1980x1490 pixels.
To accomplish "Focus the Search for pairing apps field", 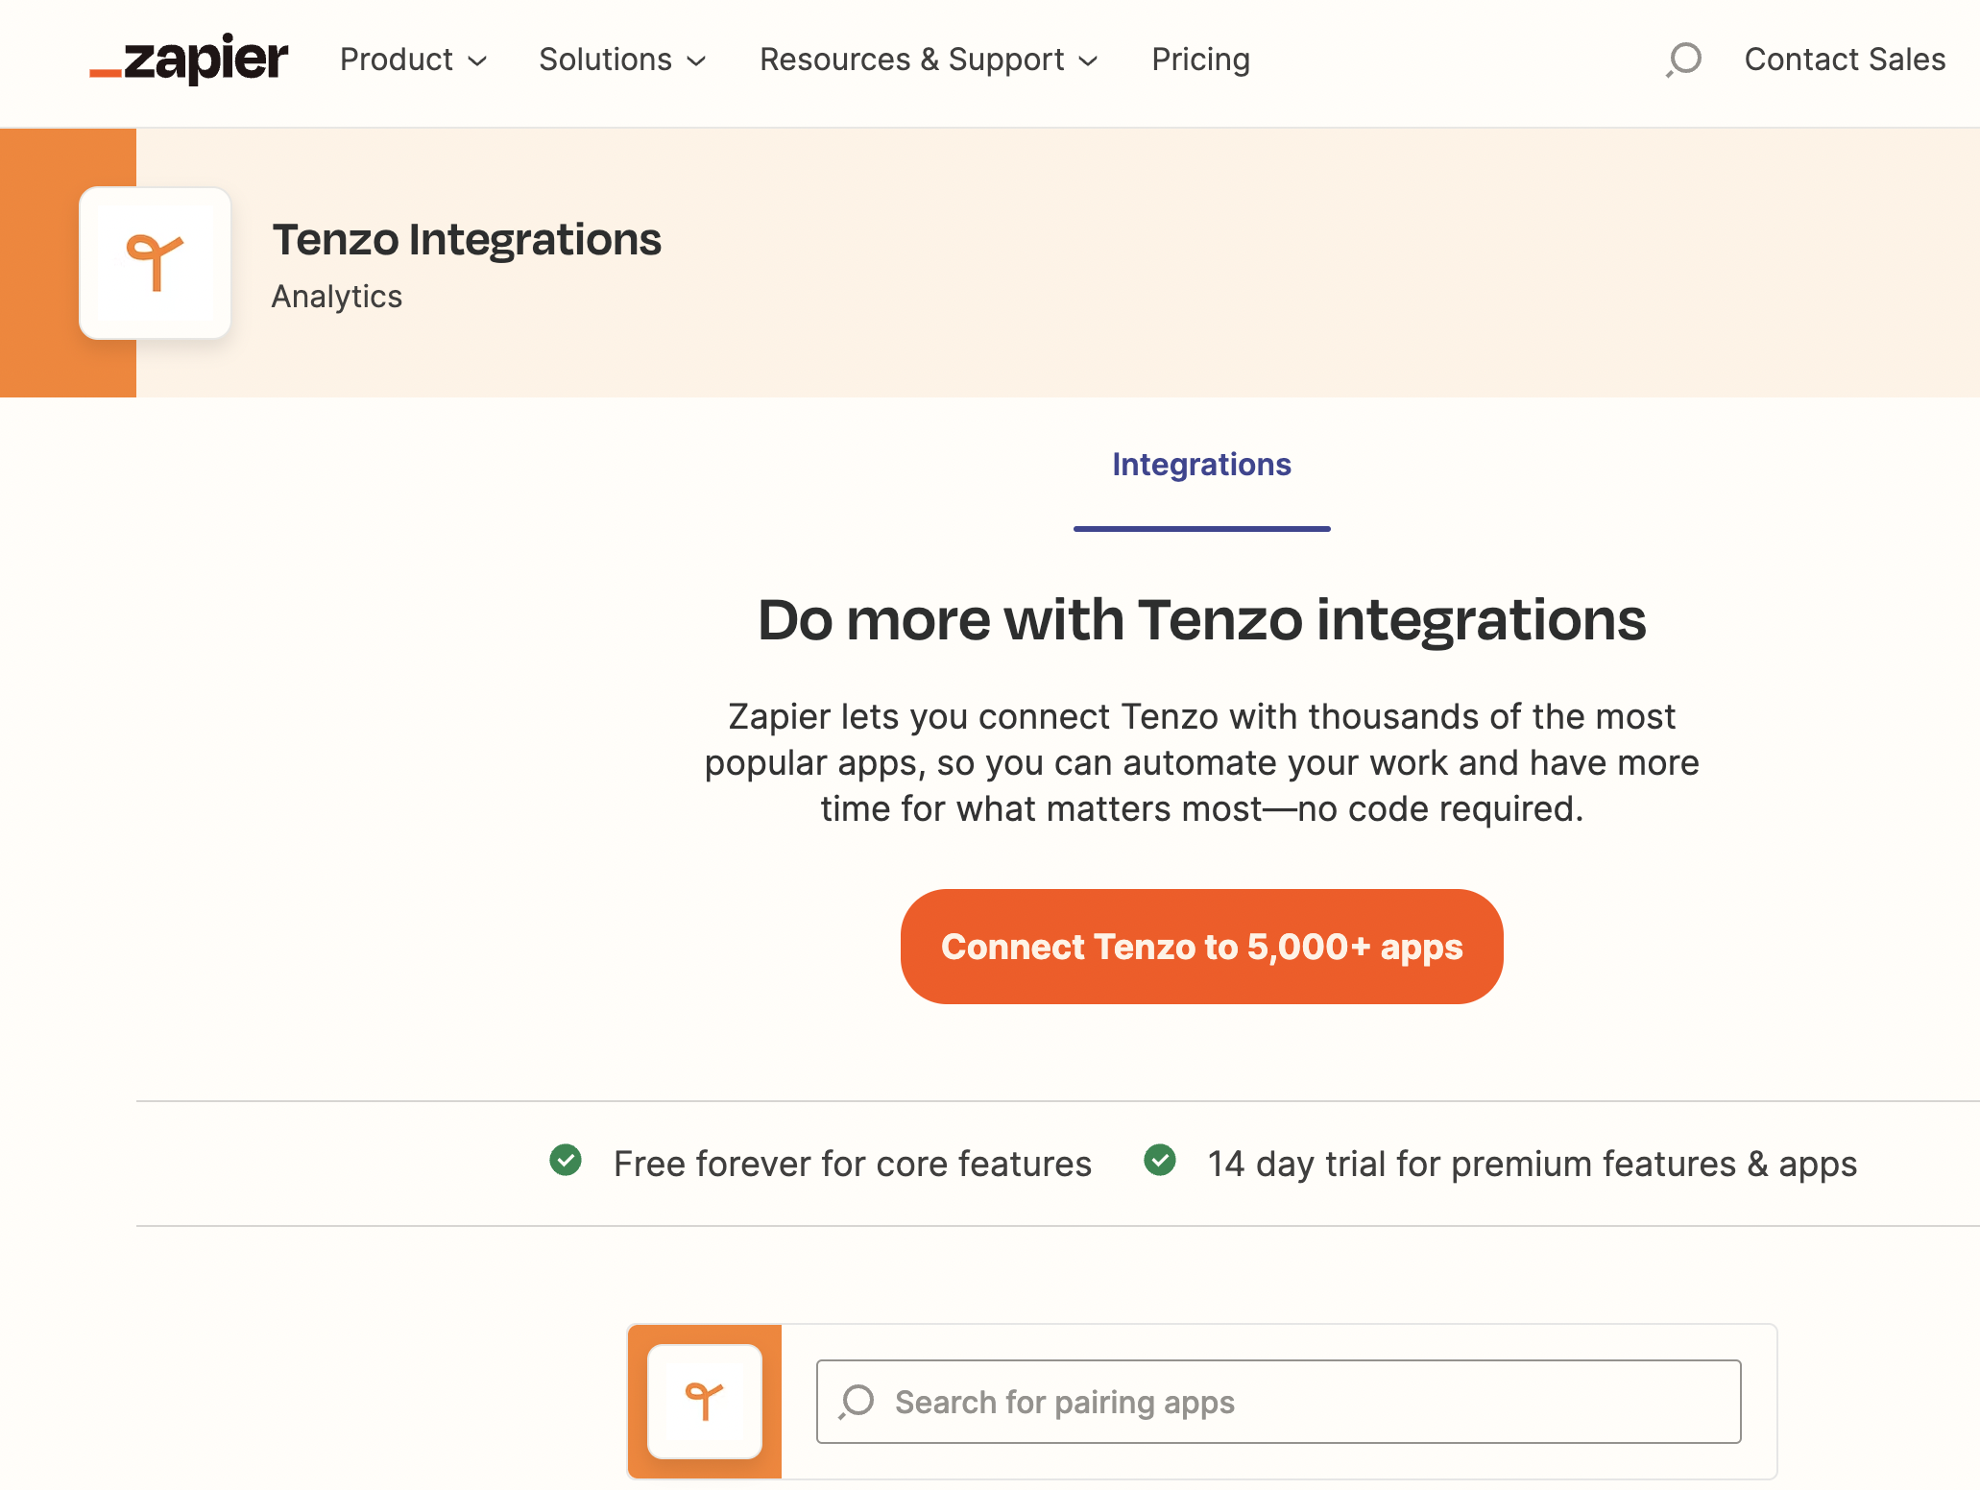I will pyautogui.click(x=1278, y=1402).
